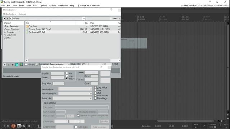Close the Media Item Properties window
The height and width of the screenshot is (129, 230).
pos(109,67)
